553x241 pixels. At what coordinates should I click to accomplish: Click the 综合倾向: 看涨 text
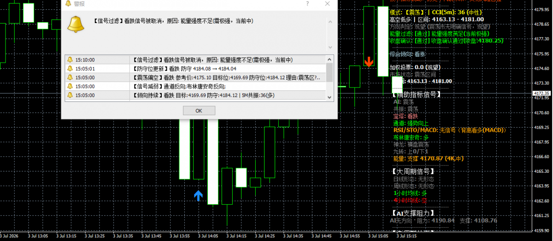[407, 54]
